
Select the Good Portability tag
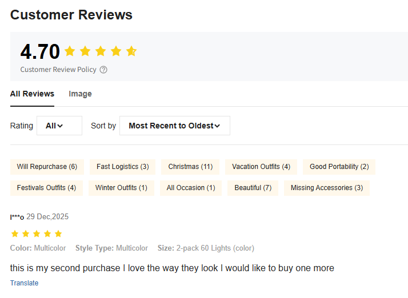coord(339,167)
